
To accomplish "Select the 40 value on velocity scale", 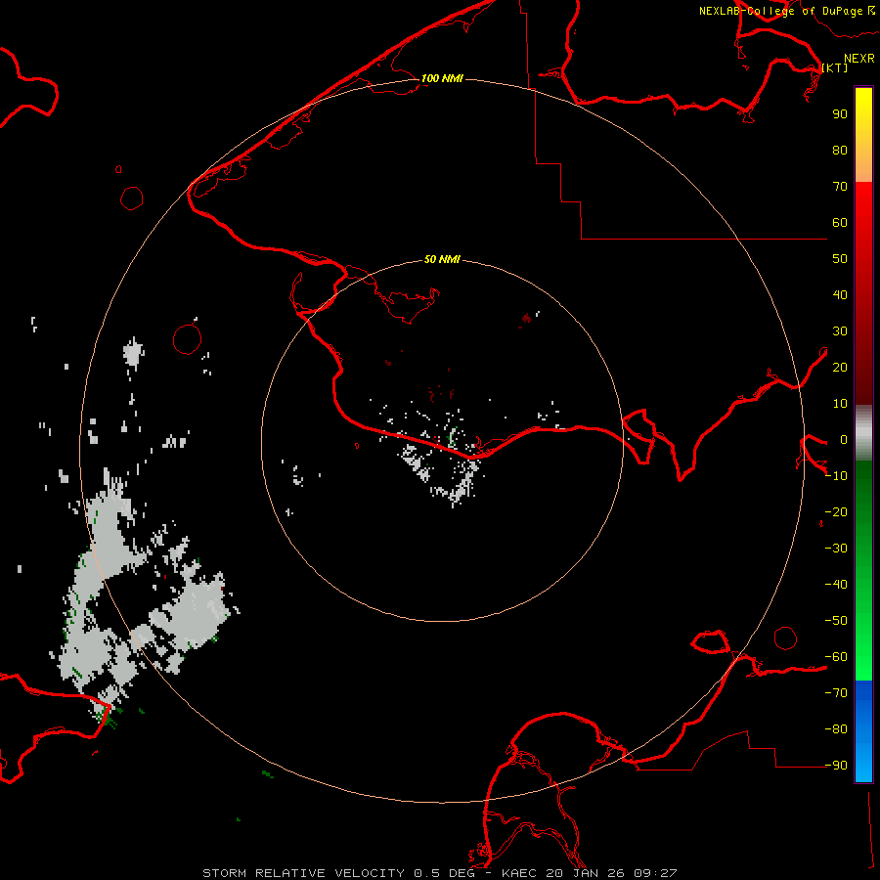I will click(840, 294).
